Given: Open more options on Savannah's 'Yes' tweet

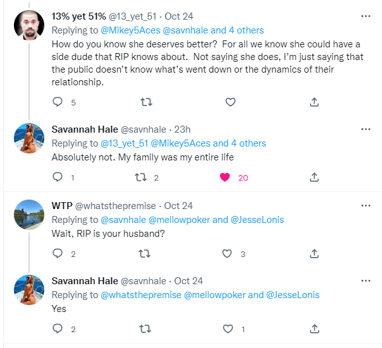Looking at the screenshot, I should [366, 280].
